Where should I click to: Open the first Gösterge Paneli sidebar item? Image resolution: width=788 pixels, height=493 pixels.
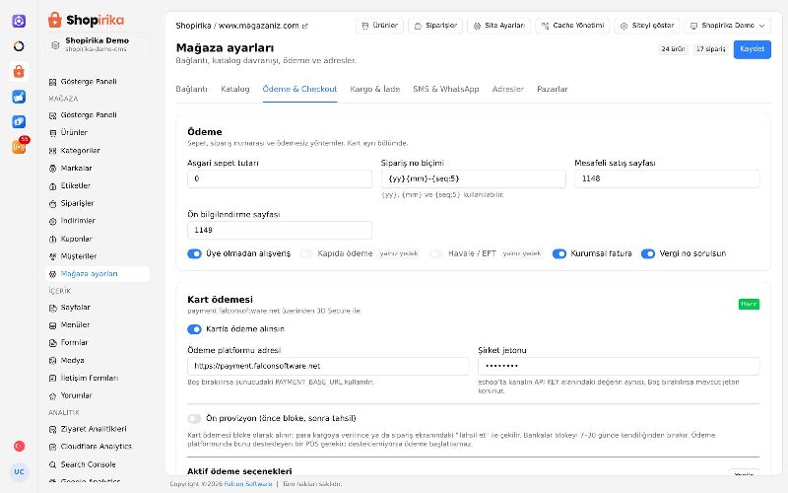98,82
